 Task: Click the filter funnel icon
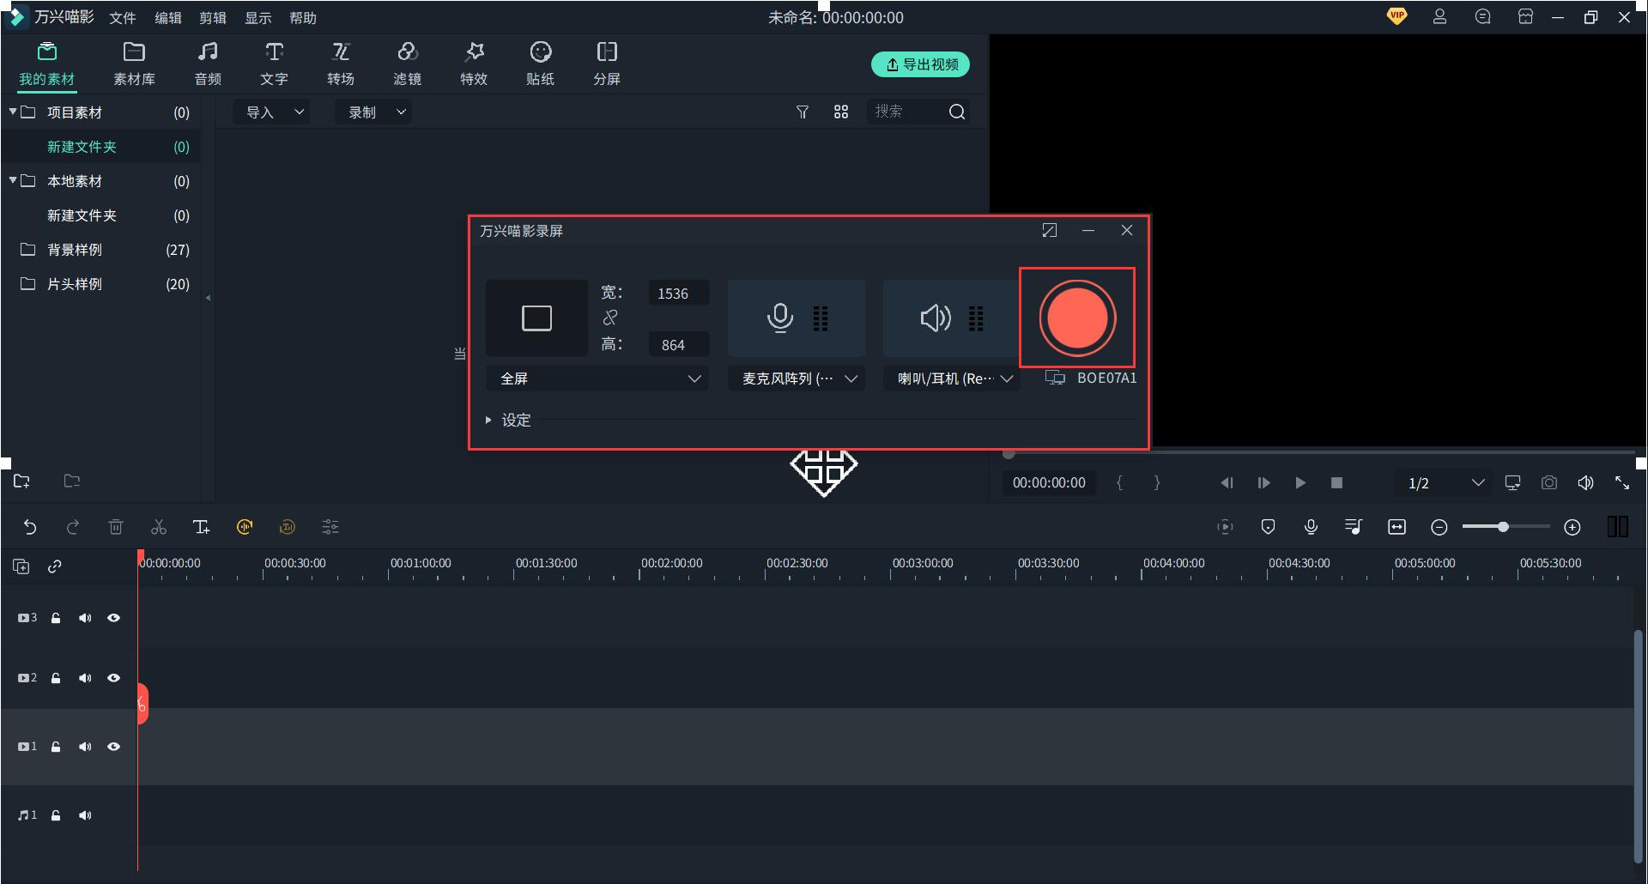(803, 112)
